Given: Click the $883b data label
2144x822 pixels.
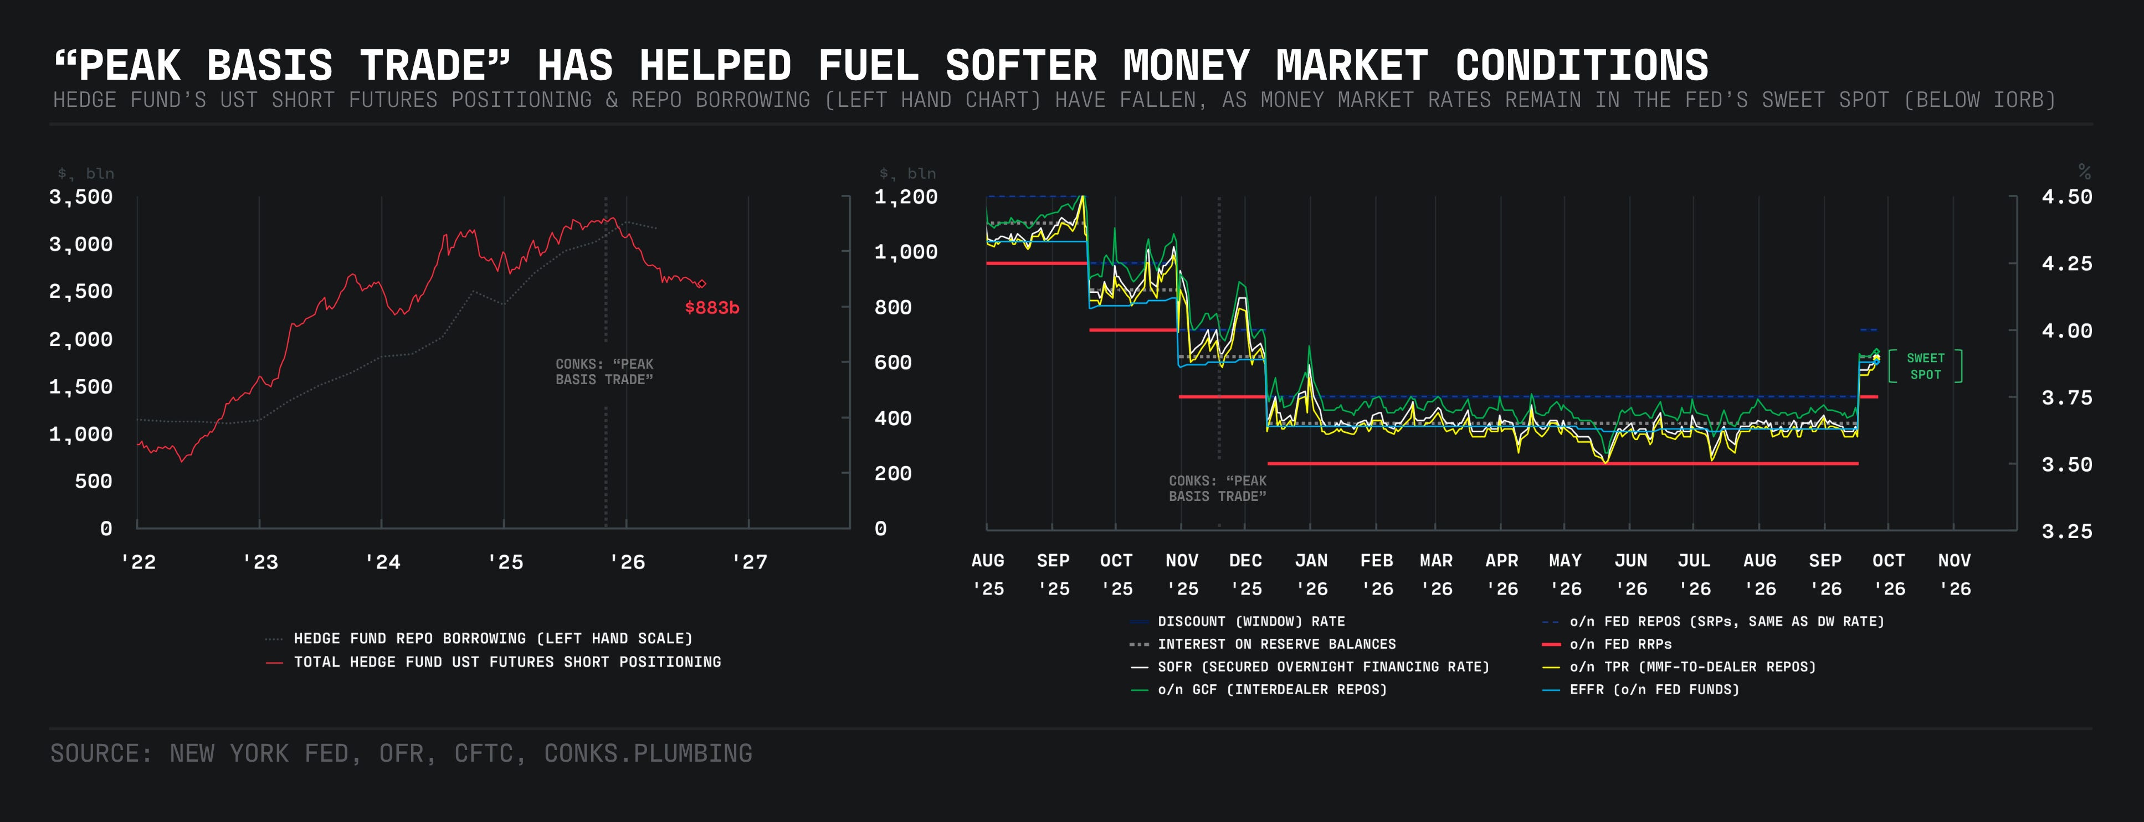Looking at the screenshot, I should pos(711,308).
